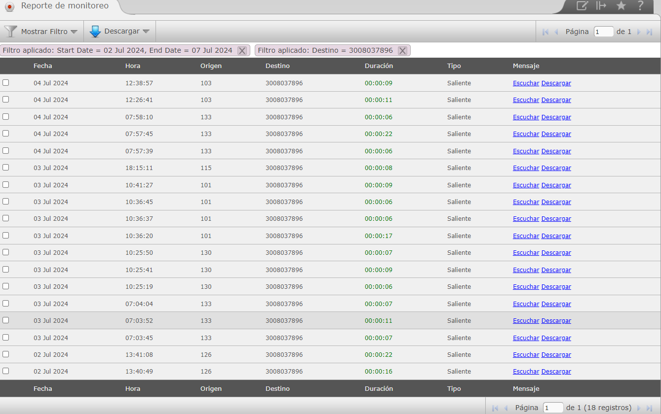Select the checkbox for the 18:15:11 call
This screenshot has height=414, width=661.
click(6, 168)
